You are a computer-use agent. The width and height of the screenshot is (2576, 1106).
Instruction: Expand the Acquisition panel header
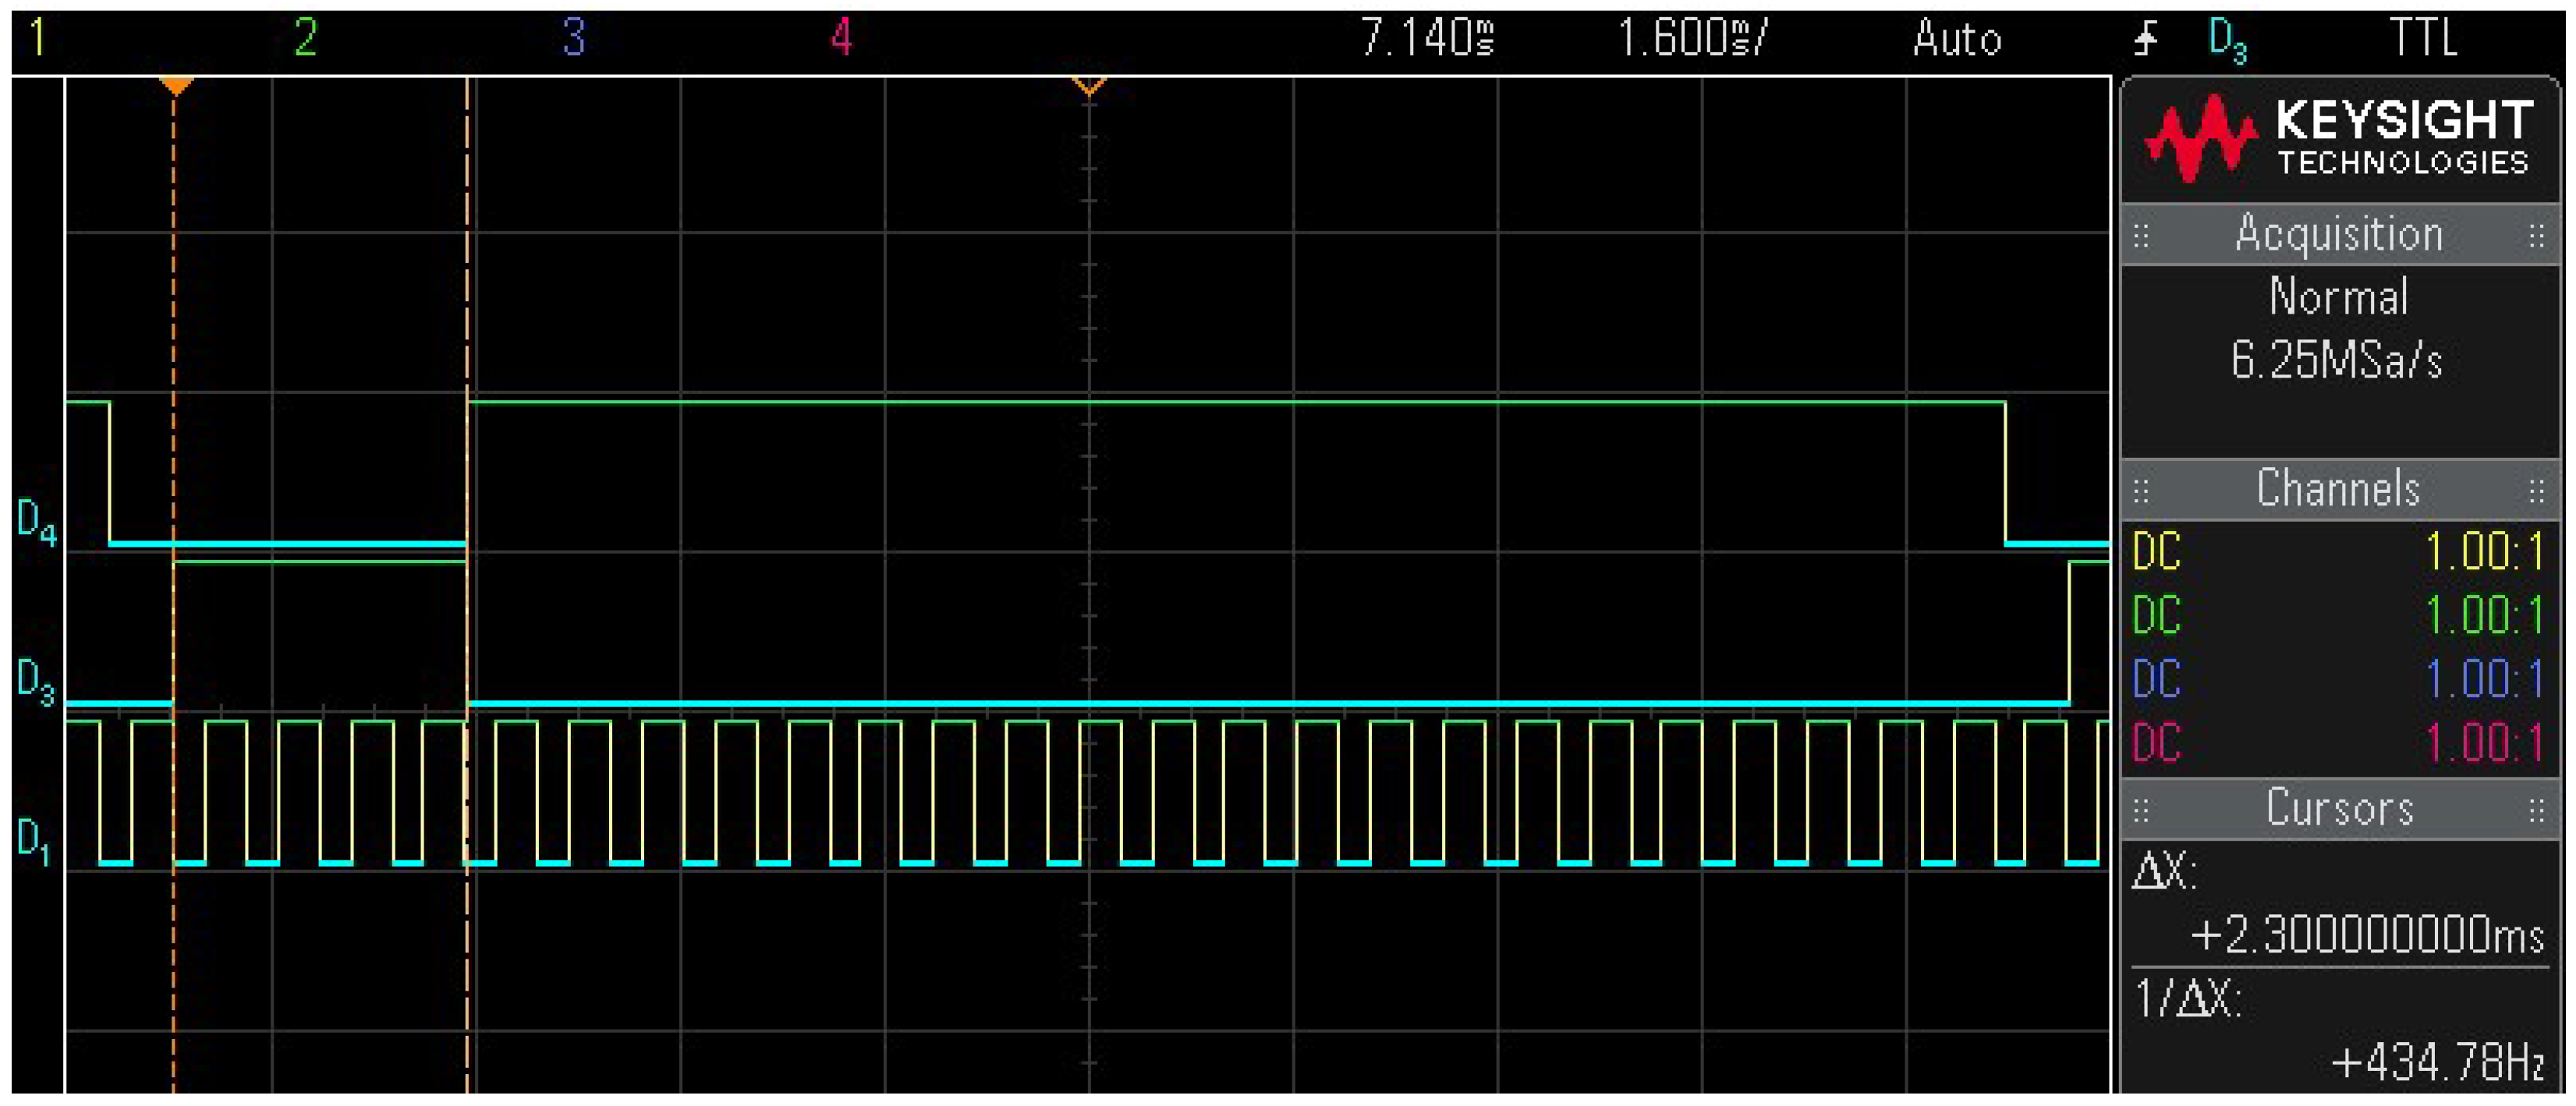tap(2338, 235)
